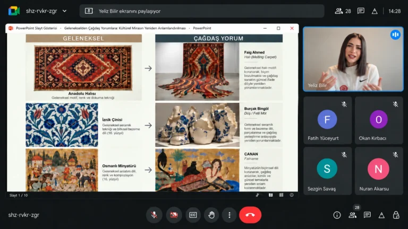This screenshot has width=408, height=229.
Task: Click 'Osmanlı Minyatürü' label text
Action: [119, 165]
